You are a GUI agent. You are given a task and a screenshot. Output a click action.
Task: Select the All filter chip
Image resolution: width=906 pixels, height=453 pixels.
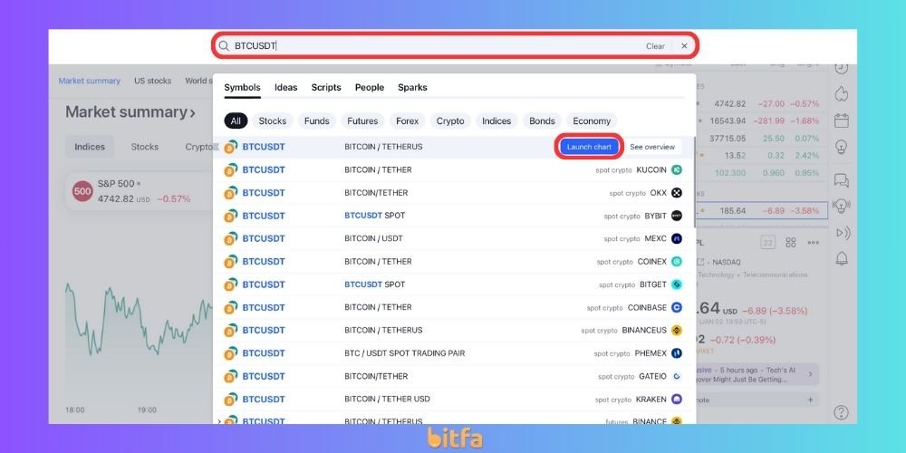click(x=236, y=120)
